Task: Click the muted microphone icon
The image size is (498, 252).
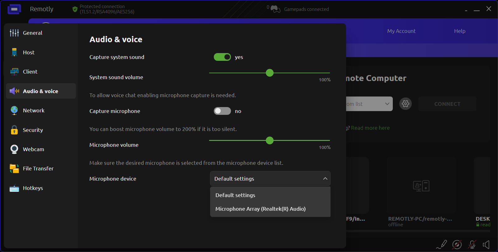Action: pyautogui.click(x=472, y=245)
